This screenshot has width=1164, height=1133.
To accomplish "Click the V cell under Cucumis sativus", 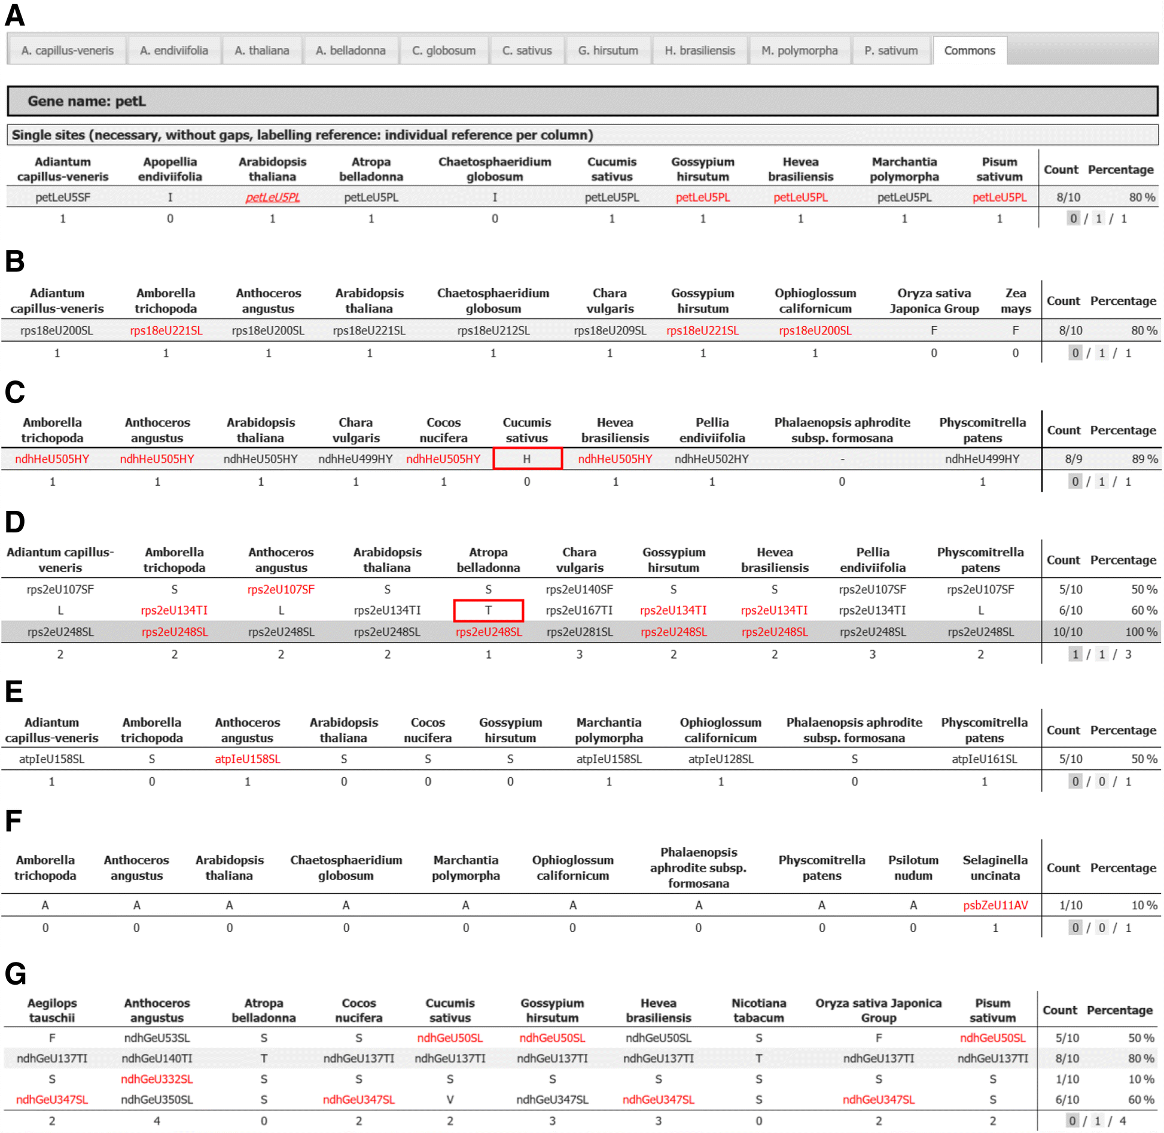I will tap(450, 1100).
